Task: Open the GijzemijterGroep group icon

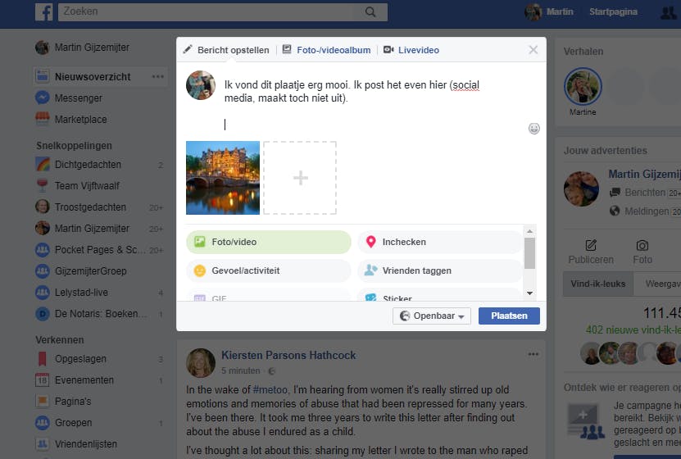Action: [x=42, y=271]
